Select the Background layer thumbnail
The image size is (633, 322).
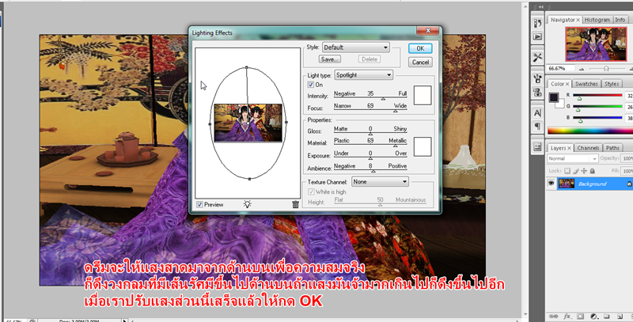(x=567, y=184)
